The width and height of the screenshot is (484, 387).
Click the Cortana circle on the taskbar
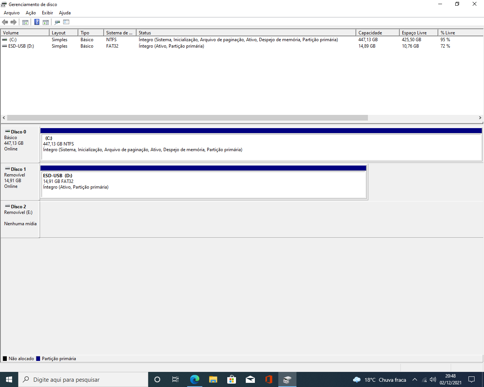pos(157,379)
